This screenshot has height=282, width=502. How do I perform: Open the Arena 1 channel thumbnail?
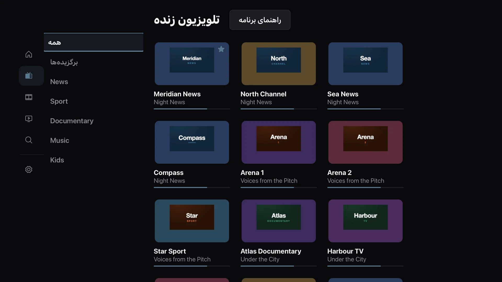tap(279, 142)
